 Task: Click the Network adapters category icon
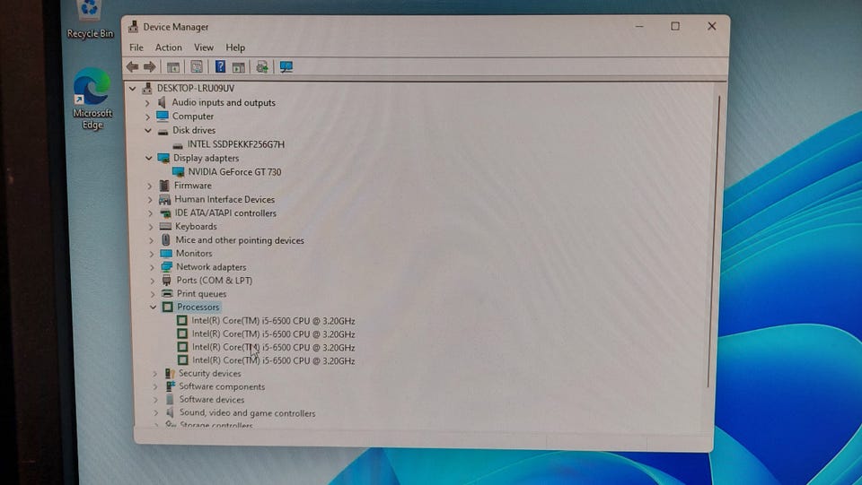pos(167,266)
